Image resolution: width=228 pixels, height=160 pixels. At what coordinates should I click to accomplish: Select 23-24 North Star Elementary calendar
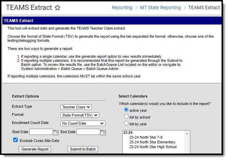[x=152, y=142]
